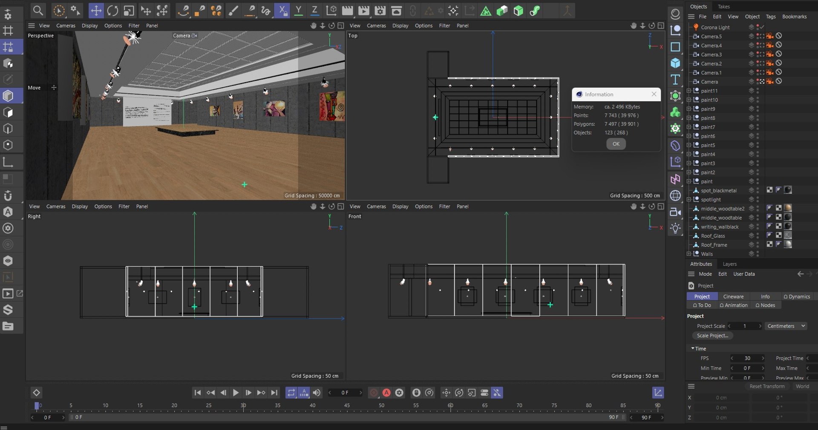This screenshot has height=430, width=818.
Task: Toggle the loop playback button
Action: click(x=291, y=393)
